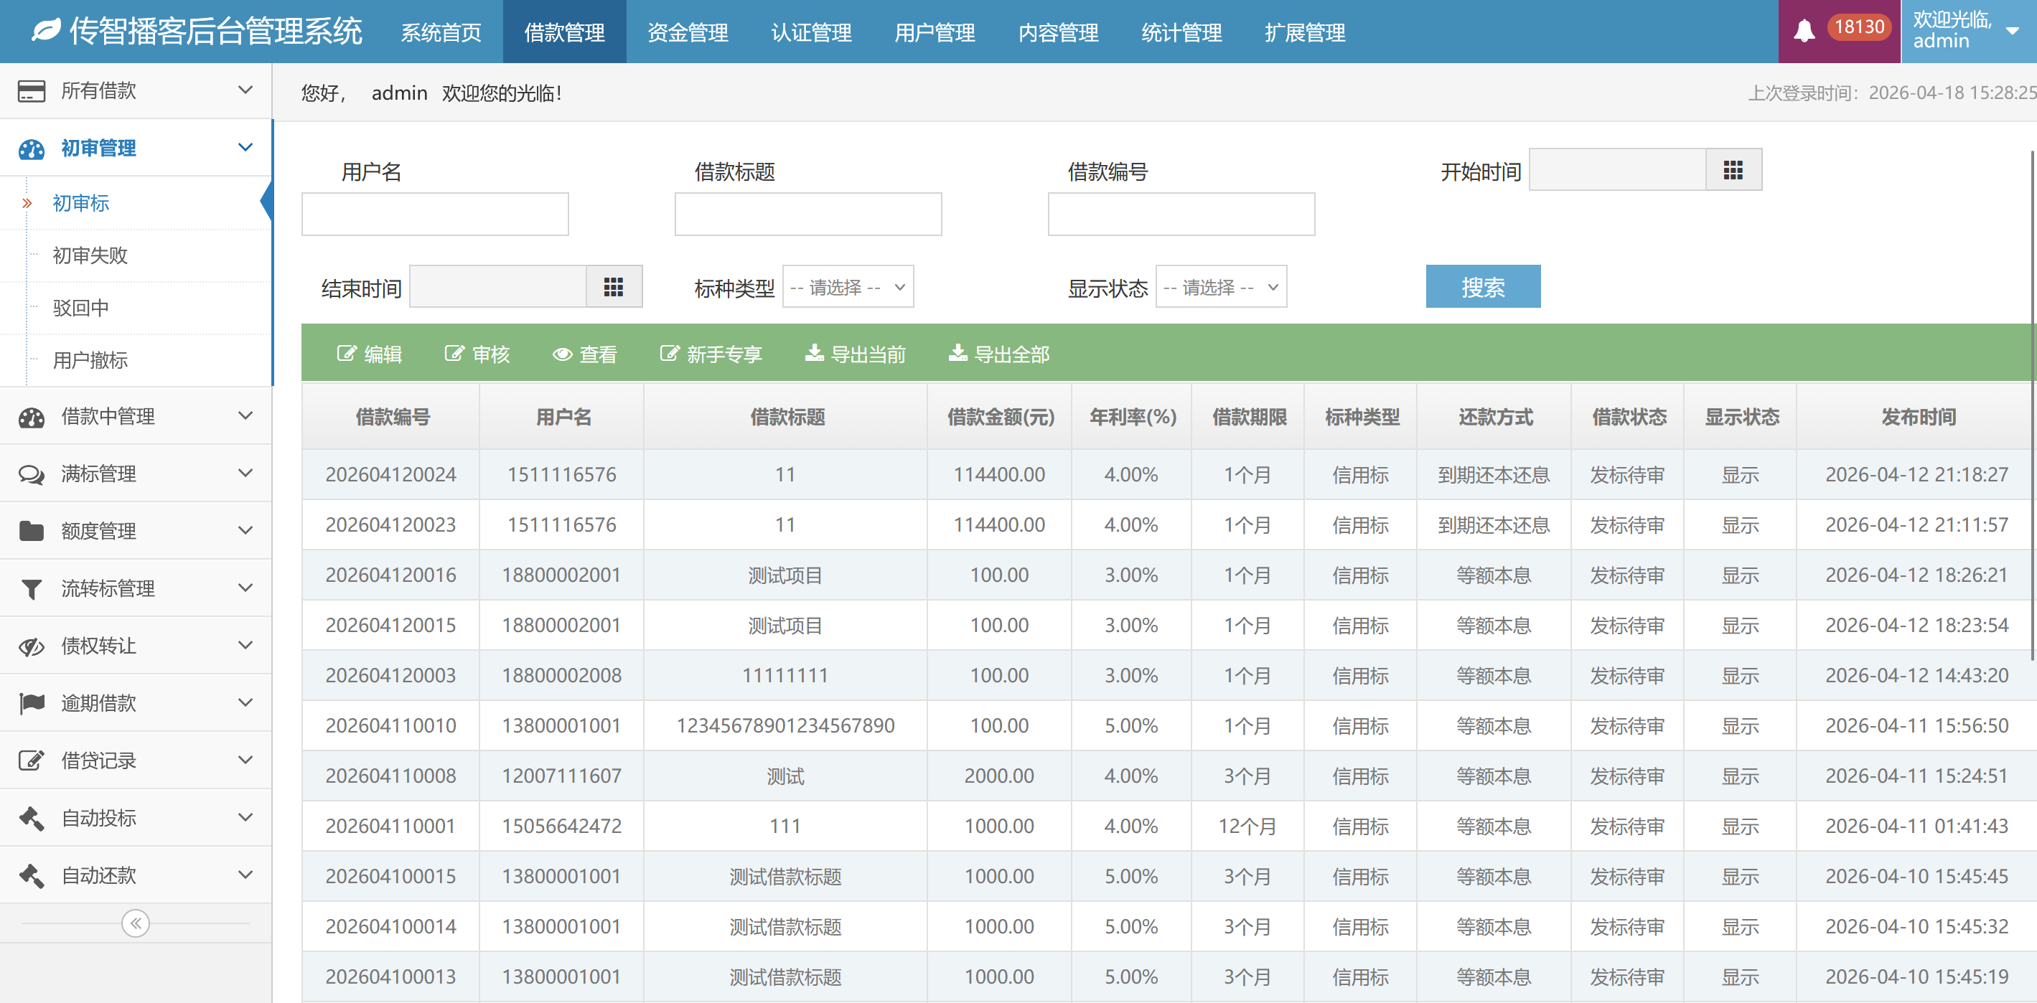
Task: Open the 标种类型 dropdown
Action: (848, 287)
